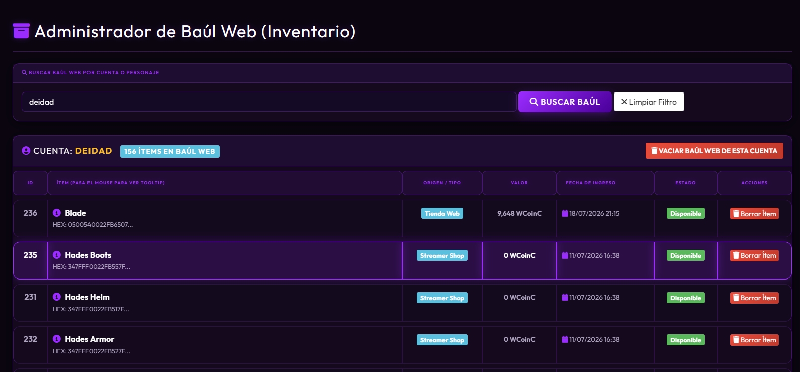Click HEX: 347FFF0022FB517F... text
The image size is (800, 372).
tap(91, 309)
